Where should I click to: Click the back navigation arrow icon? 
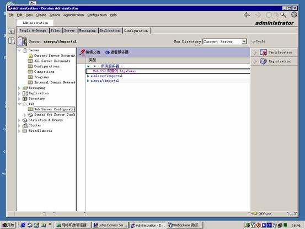pyautogui.click(x=247, y=15)
